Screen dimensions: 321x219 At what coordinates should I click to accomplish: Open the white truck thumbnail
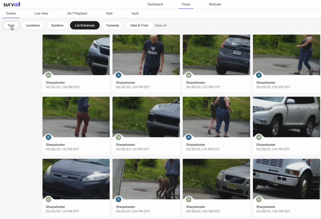[x=286, y=179]
